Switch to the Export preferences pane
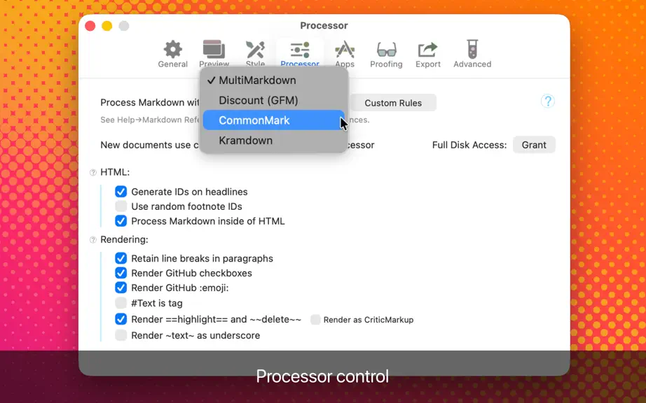 click(427, 54)
